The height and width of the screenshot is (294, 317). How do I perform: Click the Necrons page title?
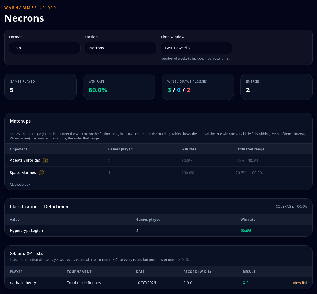[x=24, y=18]
